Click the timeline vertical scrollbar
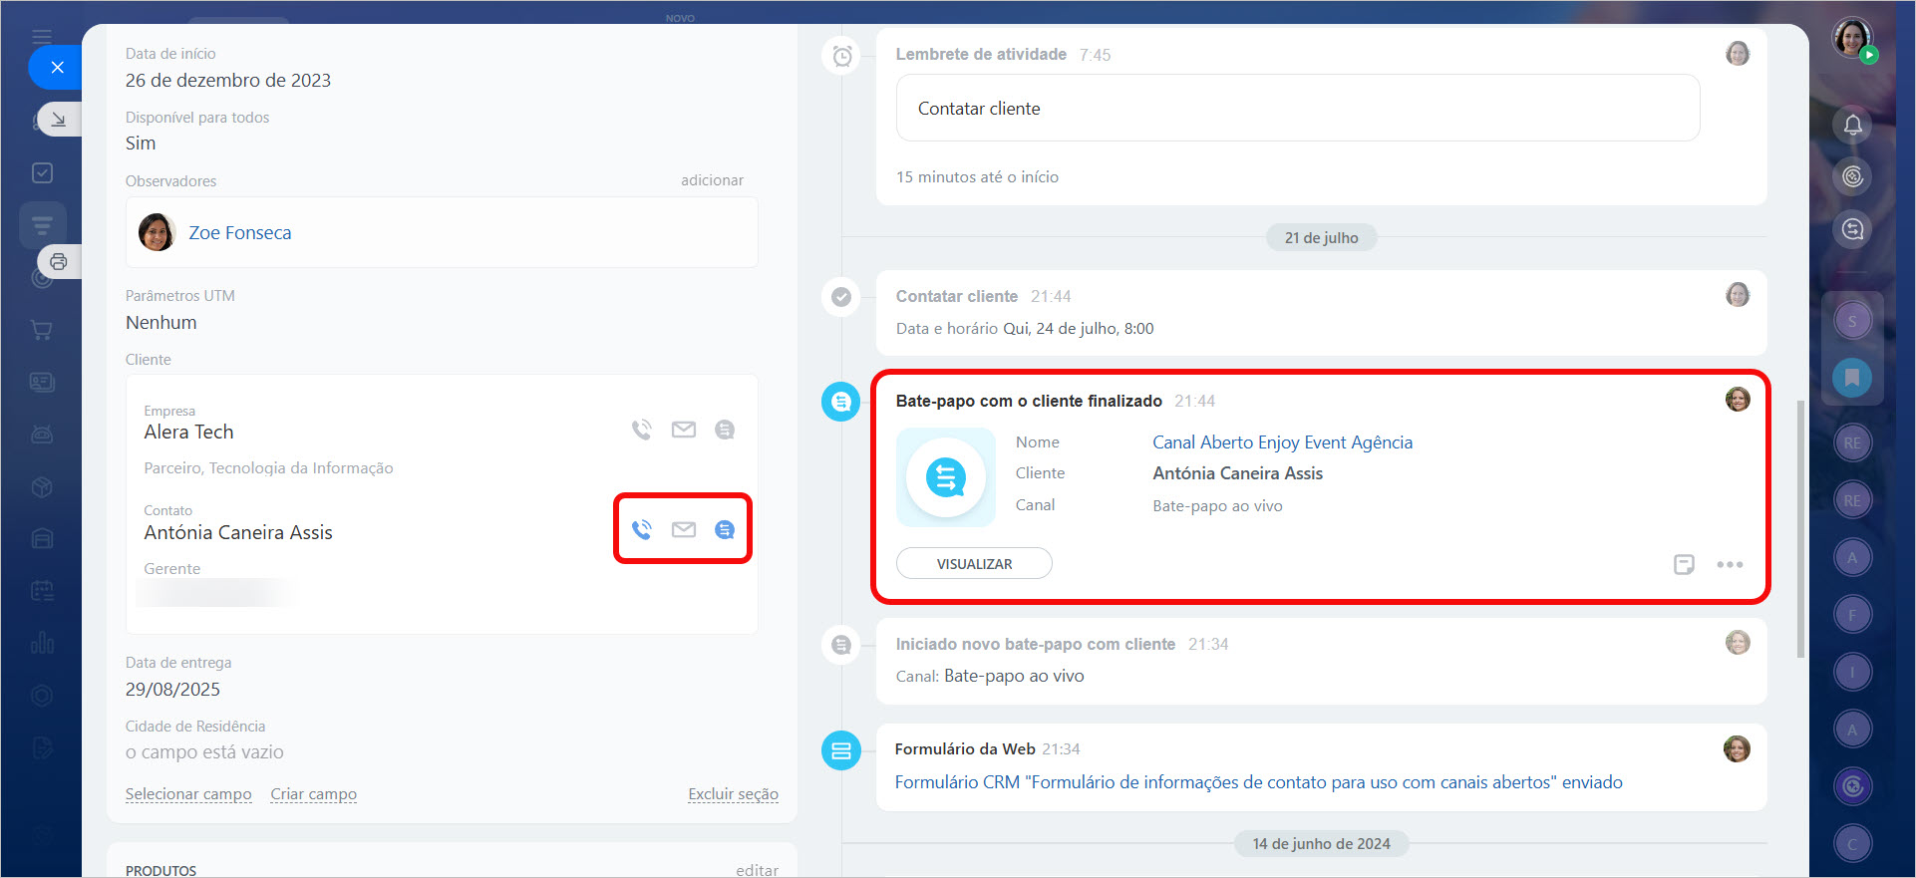Viewport: 1916px width, 878px height. [1800, 528]
